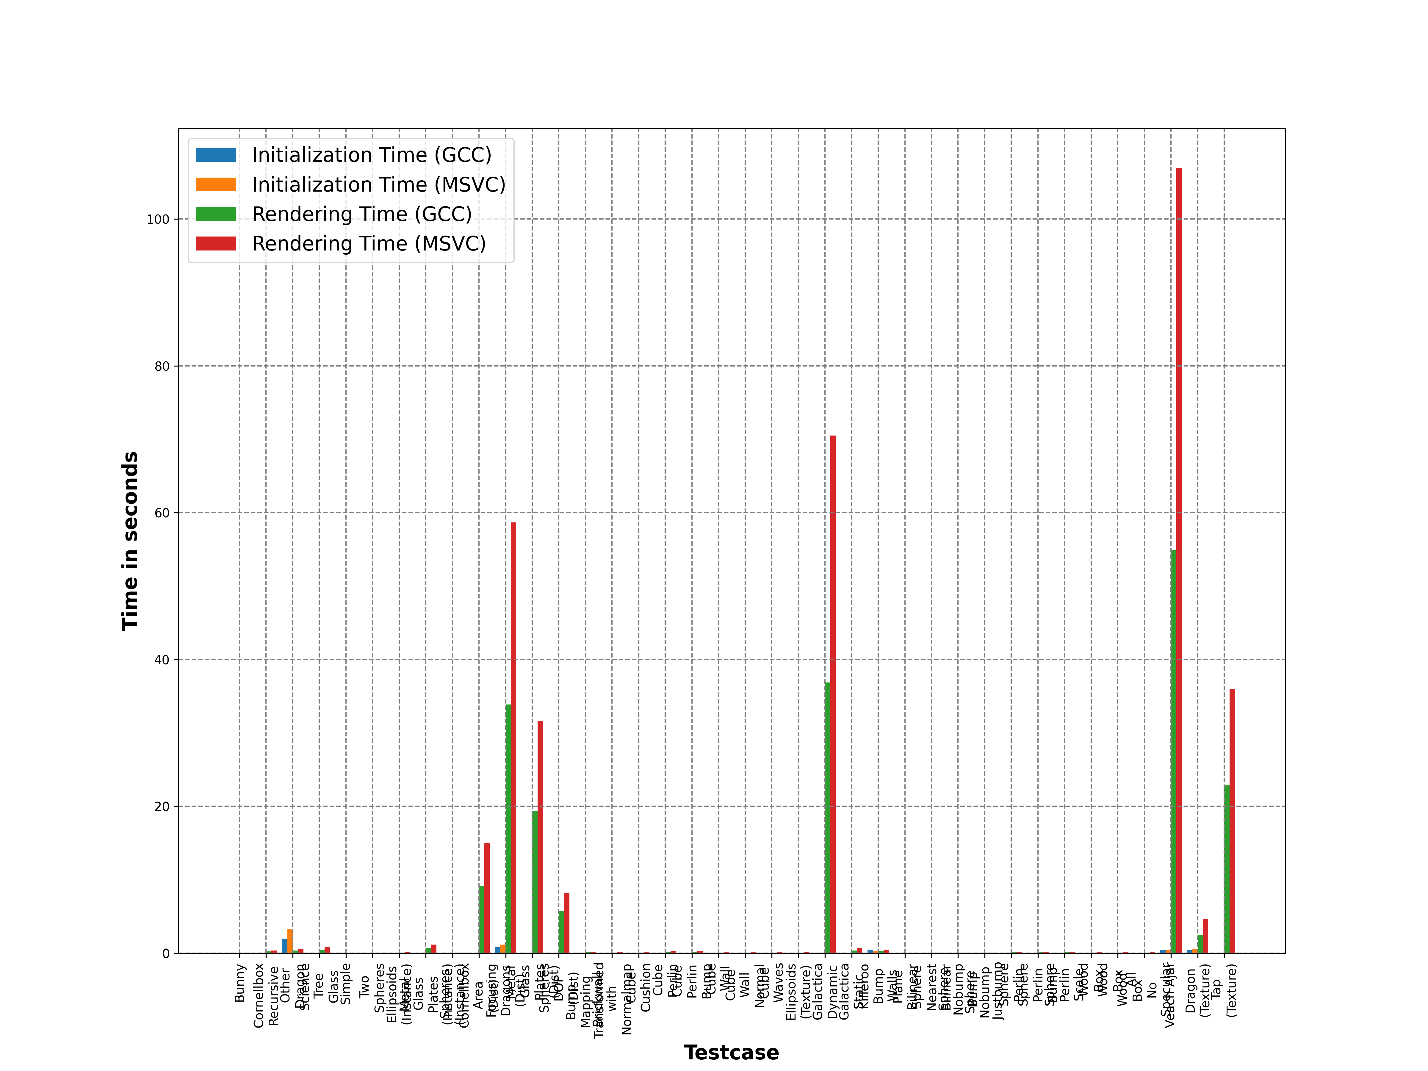This screenshot has height=1071, width=1428.
Task: Click the 'Initialization Time (MSVC)' legend label
Action: (378, 185)
